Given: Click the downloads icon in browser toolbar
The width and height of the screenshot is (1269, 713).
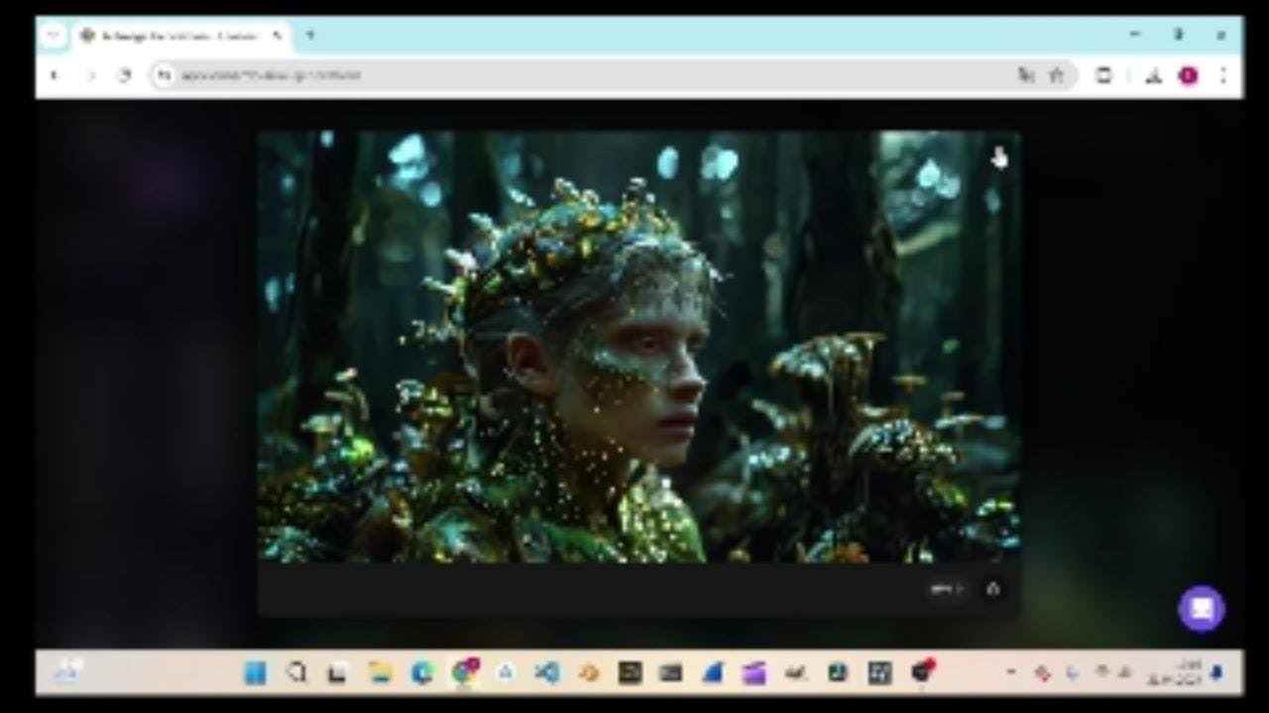Looking at the screenshot, I should pyautogui.click(x=1153, y=75).
